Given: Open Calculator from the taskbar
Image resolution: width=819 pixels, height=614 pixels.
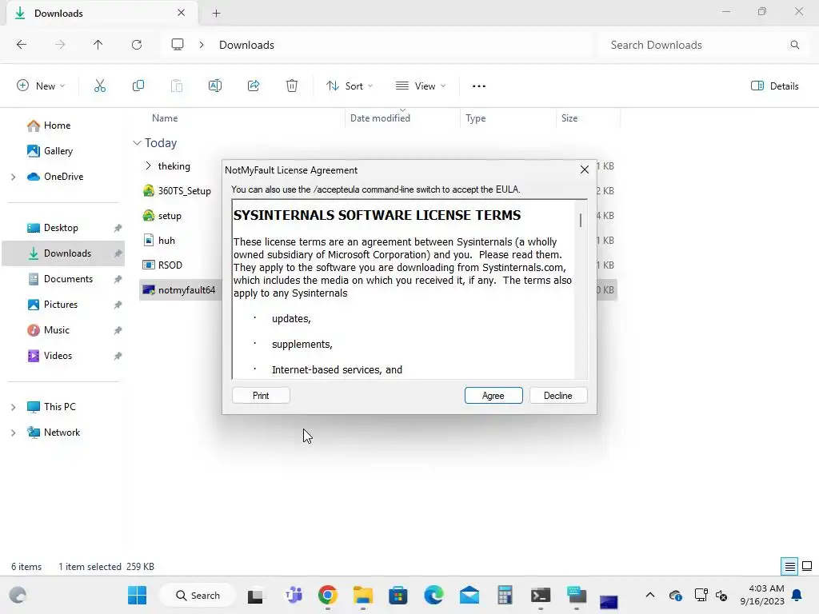Looking at the screenshot, I should coord(505,595).
